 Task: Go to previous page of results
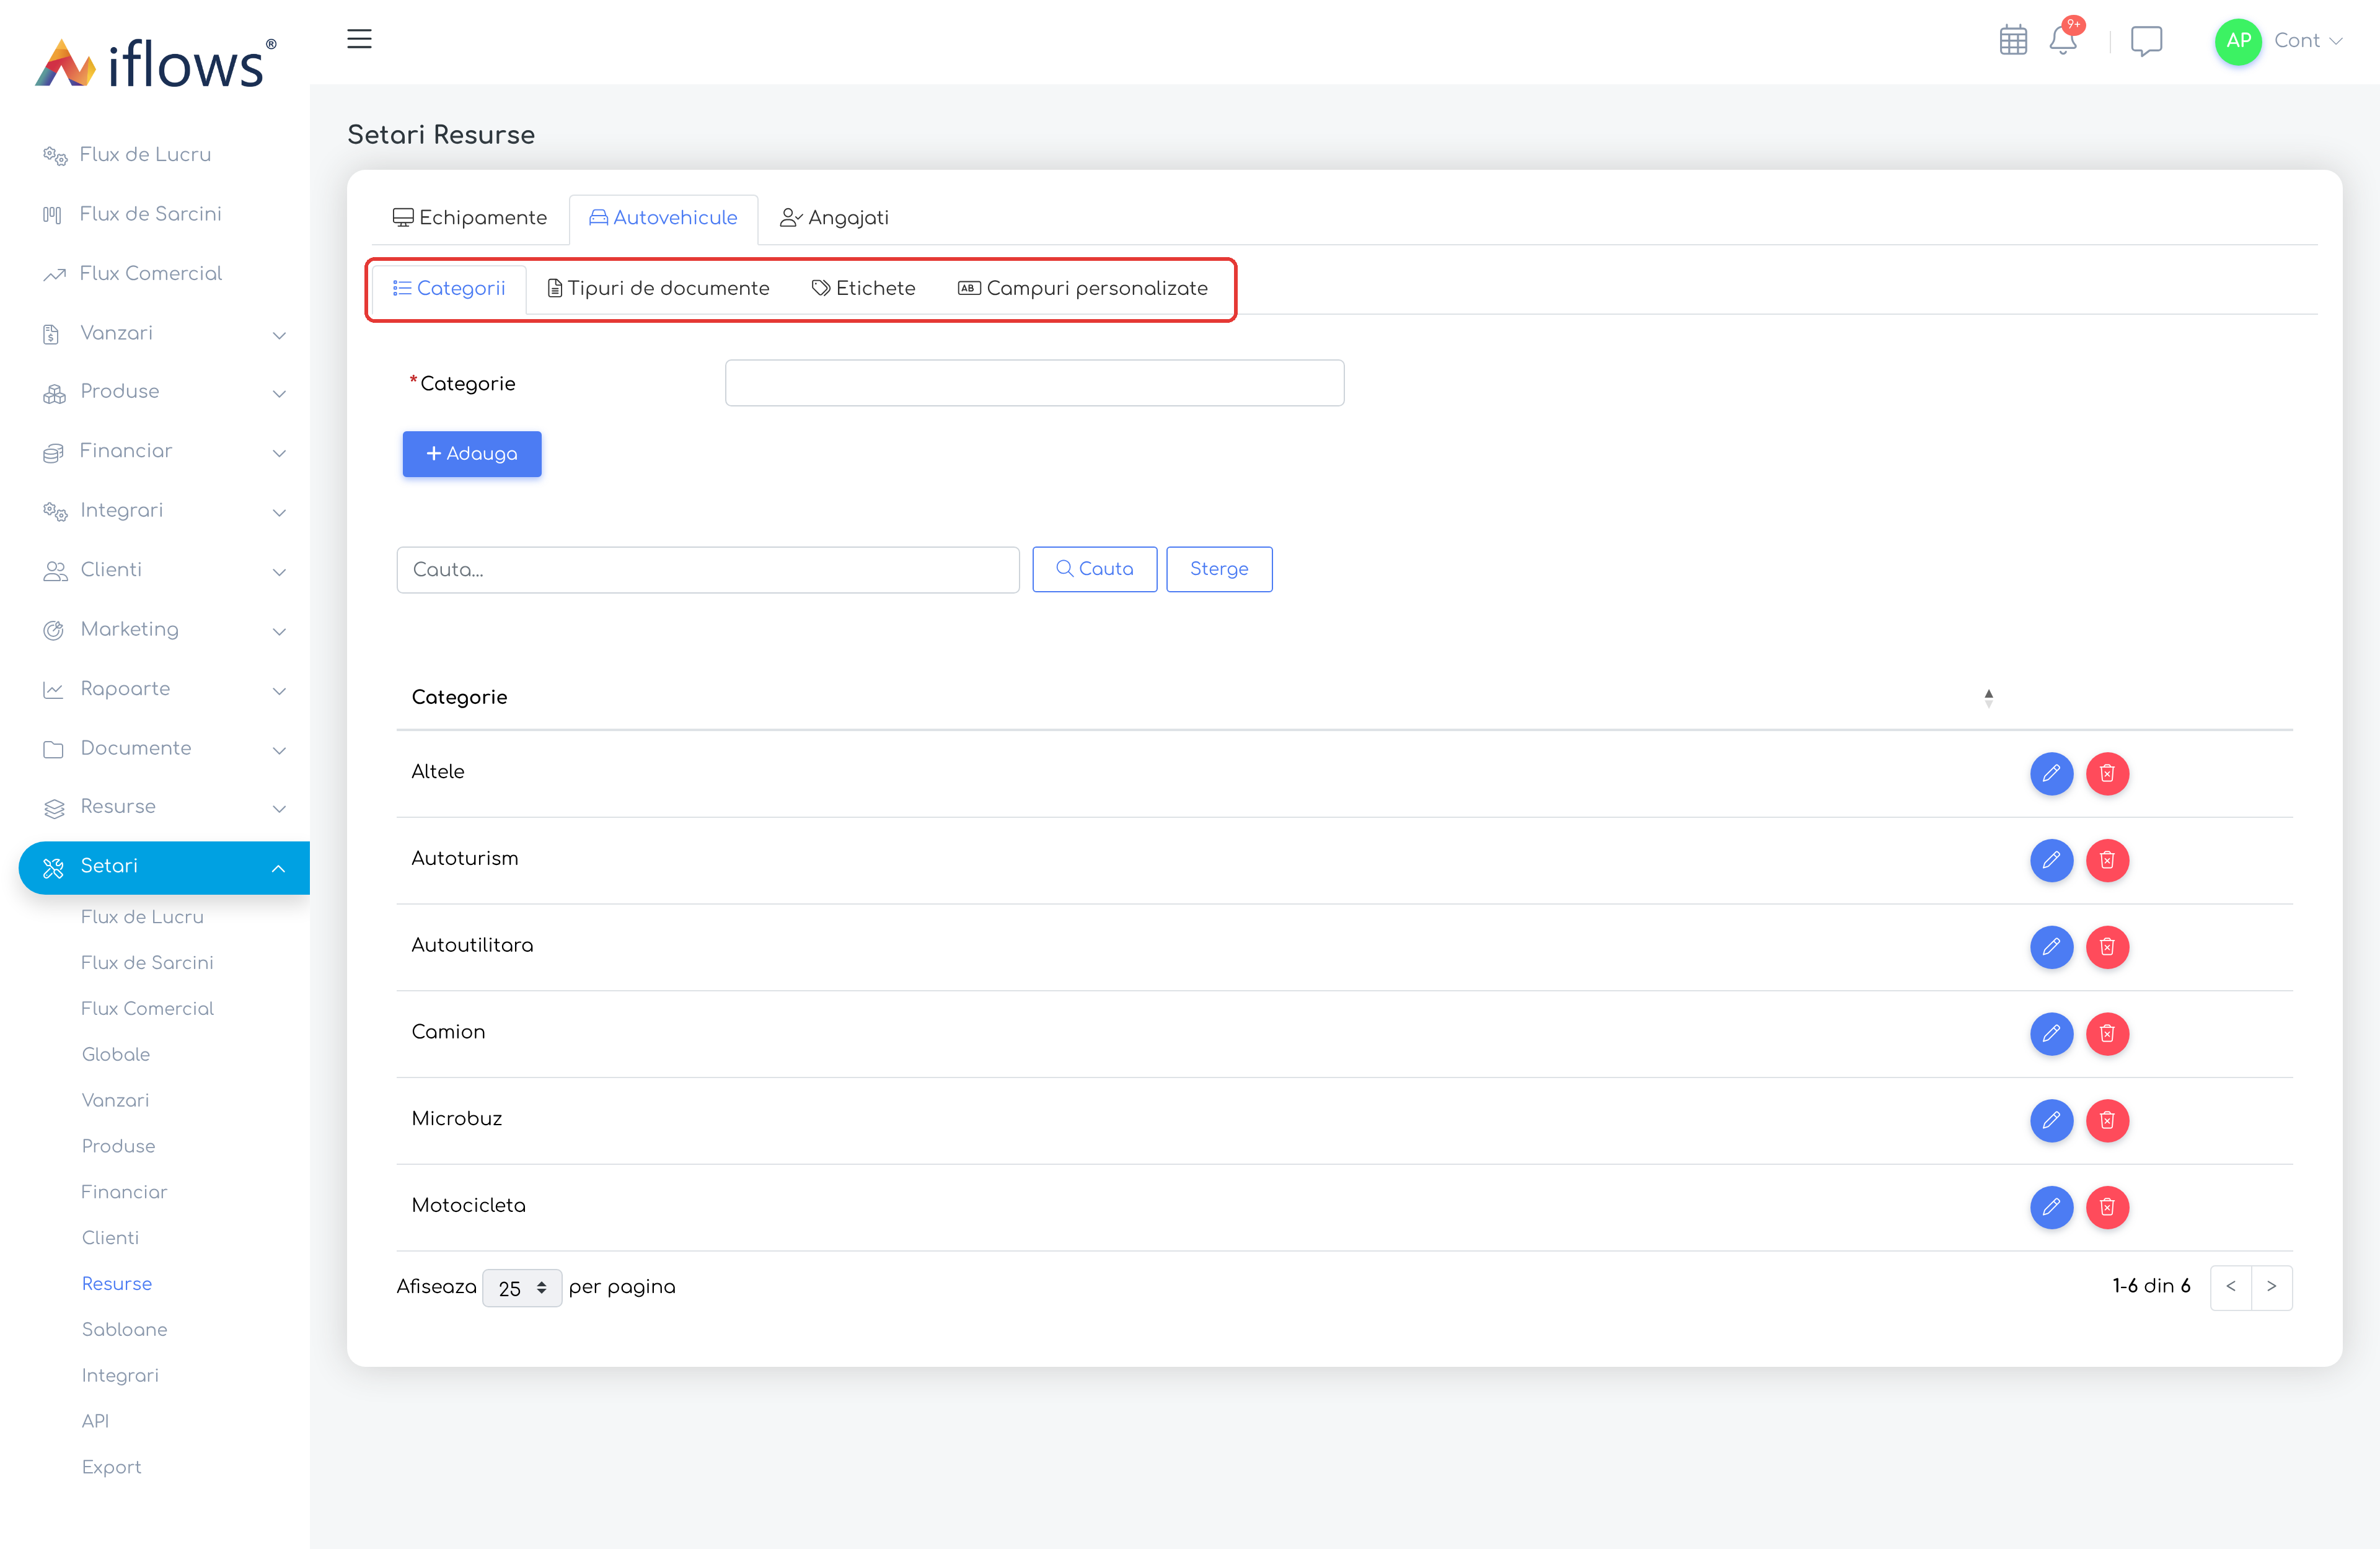2231,1287
